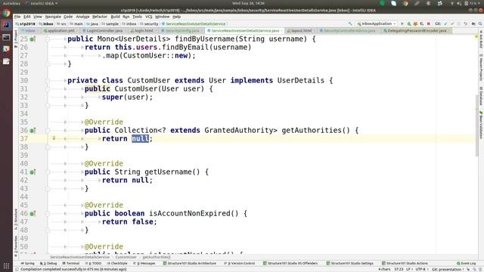
Task: Collapse getAuthorities method fold on line 36
Action: pyautogui.click(x=48, y=131)
